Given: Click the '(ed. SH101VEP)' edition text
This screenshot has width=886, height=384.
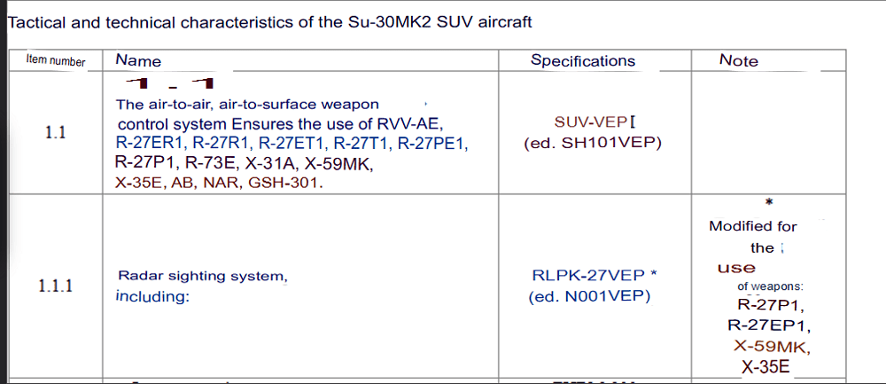Looking at the screenshot, I should click(x=591, y=143).
